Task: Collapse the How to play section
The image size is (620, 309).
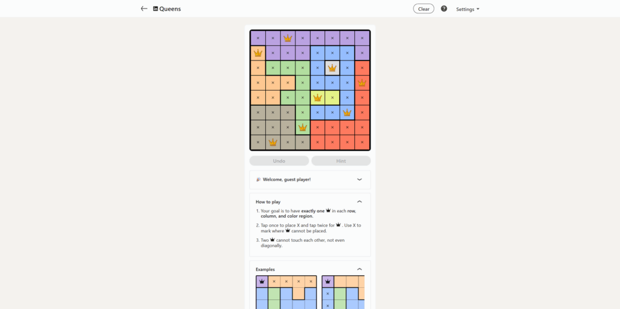Action: click(359, 201)
